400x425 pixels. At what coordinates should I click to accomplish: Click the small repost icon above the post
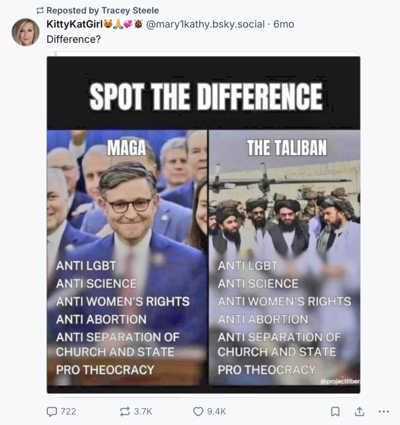click(40, 10)
